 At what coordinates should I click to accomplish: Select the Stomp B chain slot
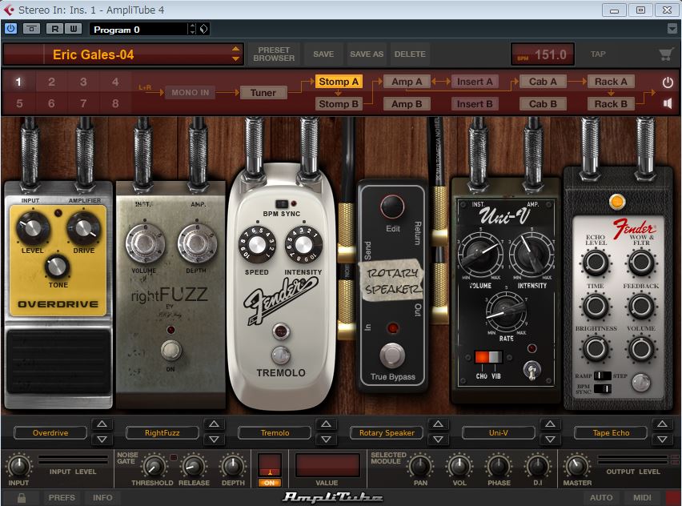339,103
